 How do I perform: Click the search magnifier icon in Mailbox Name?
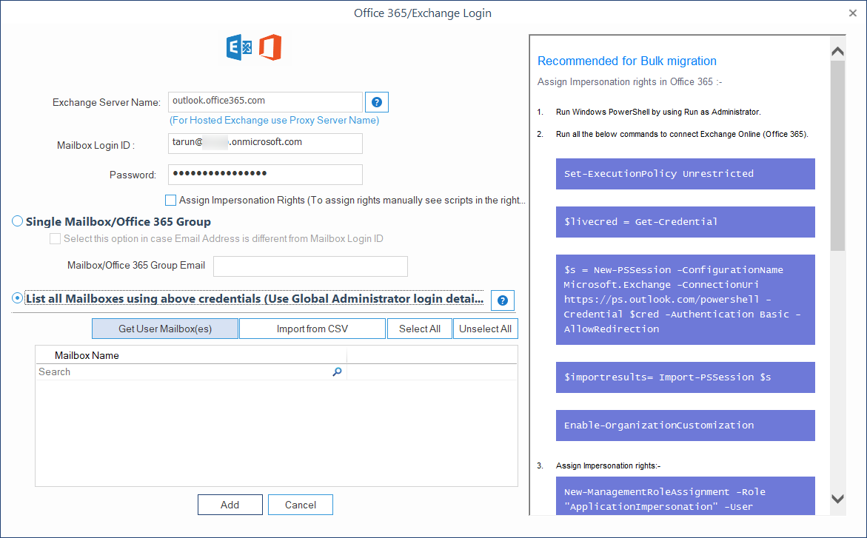337,371
